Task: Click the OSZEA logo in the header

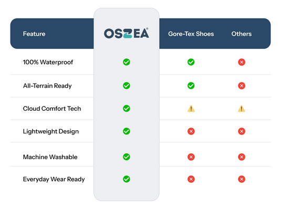Action: pos(127,33)
